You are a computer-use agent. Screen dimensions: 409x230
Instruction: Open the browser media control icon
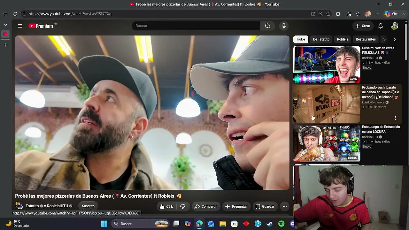(x=349, y=14)
